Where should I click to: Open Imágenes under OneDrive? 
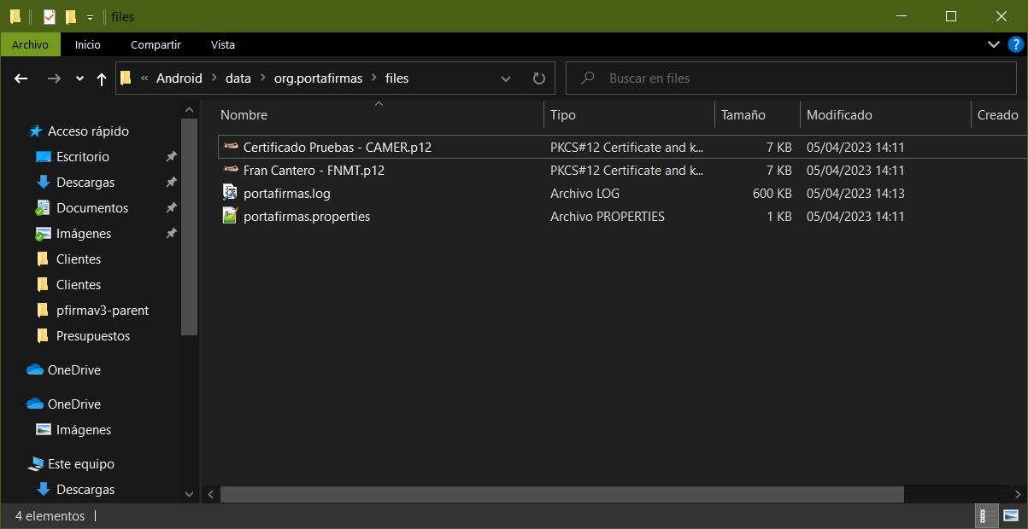pyautogui.click(x=84, y=430)
